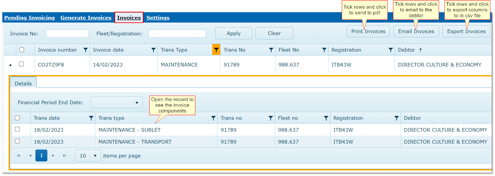This screenshot has width=495, height=176.
Task: Click the Print Invoices button
Action: coord(368,31)
